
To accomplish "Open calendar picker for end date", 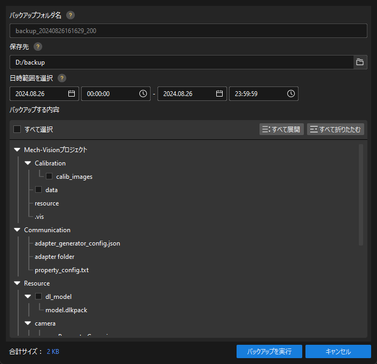I will pos(219,93).
